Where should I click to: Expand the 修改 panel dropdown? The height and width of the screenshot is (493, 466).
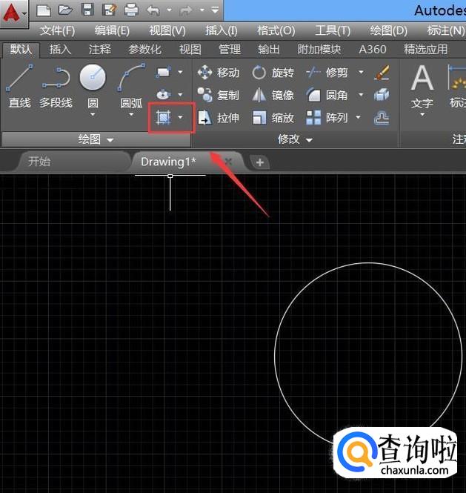309,139
